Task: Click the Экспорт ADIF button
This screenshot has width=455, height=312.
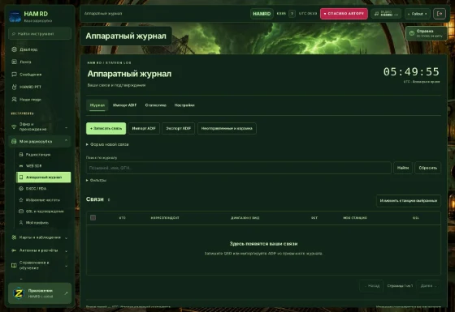Action: (x=179, y=129)
